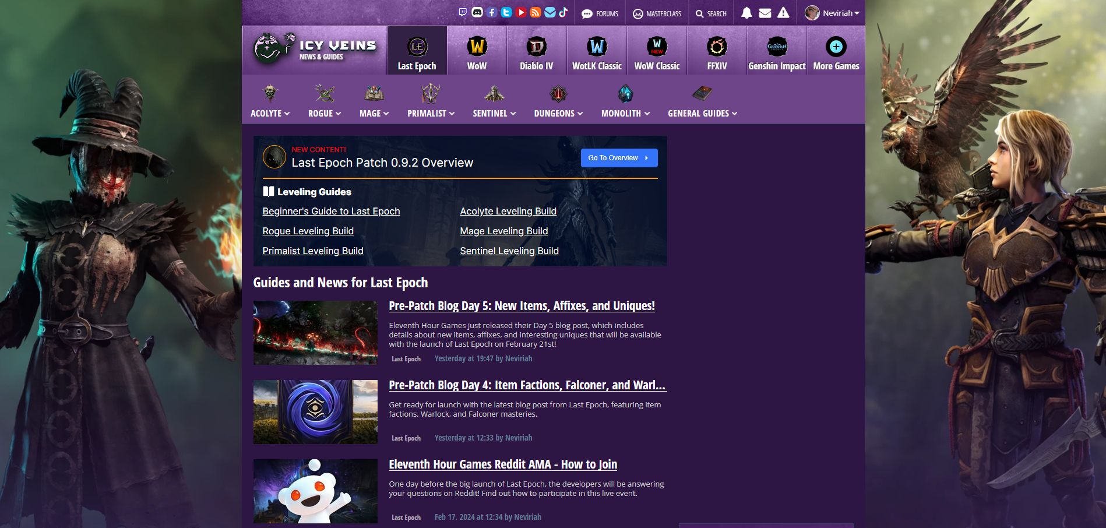Click the Reddit AMA article thumbnail

(315, 491)
